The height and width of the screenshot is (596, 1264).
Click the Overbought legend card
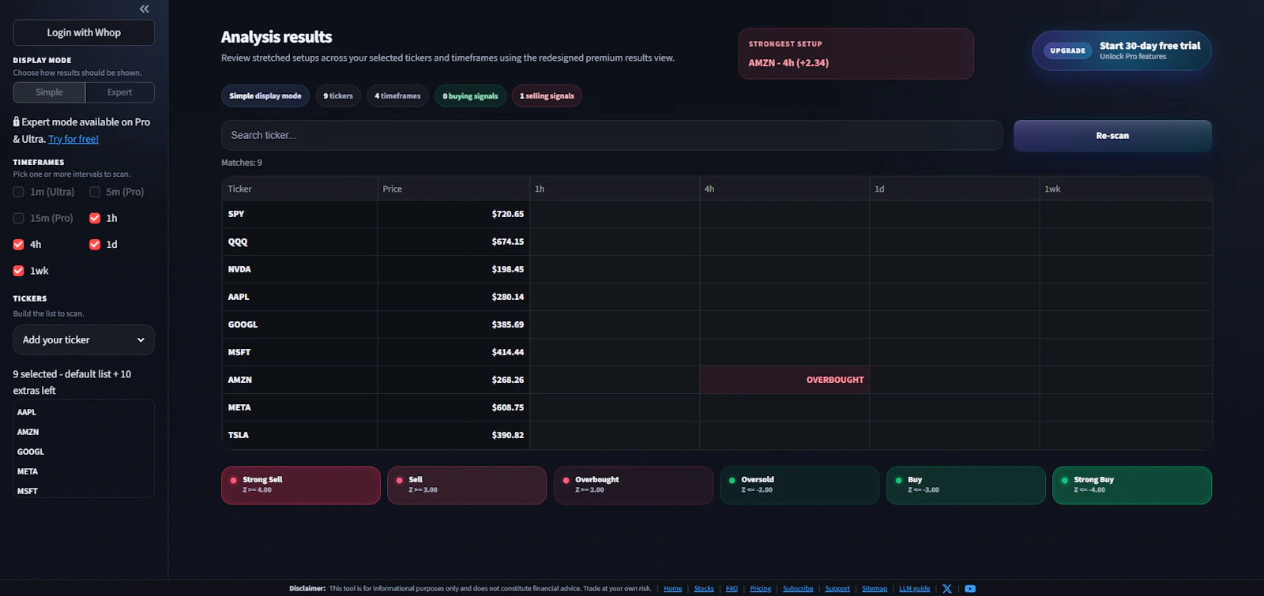click(x=634, y=485)
